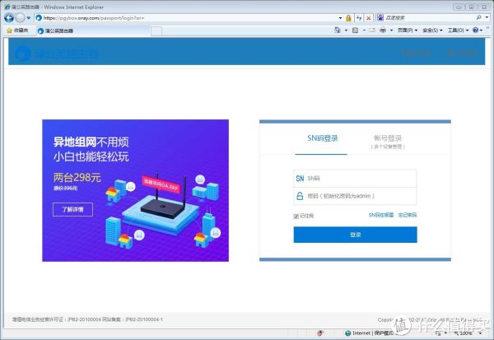The height and width of the screenshot is (340, 494).
Task: Click the Feeds icon in command bar
Action: pyautogui.click(x=355, y=30)
